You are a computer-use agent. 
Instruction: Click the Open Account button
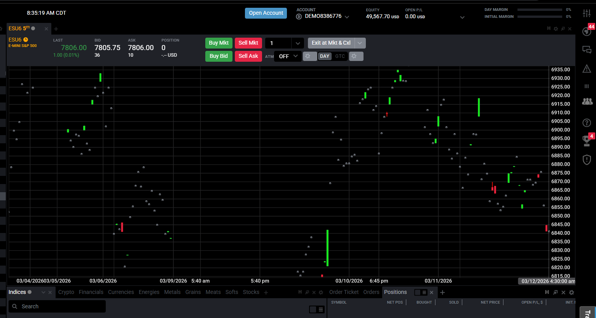(266, 13)
